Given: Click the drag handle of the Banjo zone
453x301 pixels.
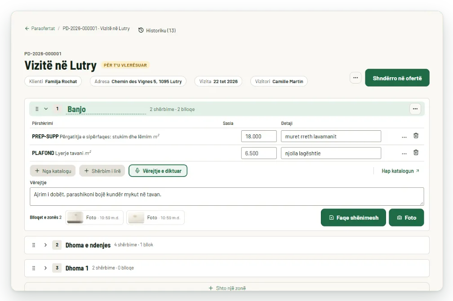Looking at the screenshot, I should pos(37,109).
